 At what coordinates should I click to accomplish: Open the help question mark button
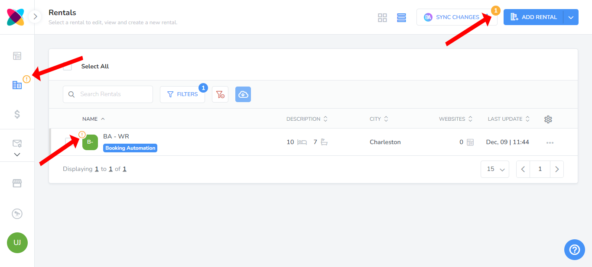[575, 250]
